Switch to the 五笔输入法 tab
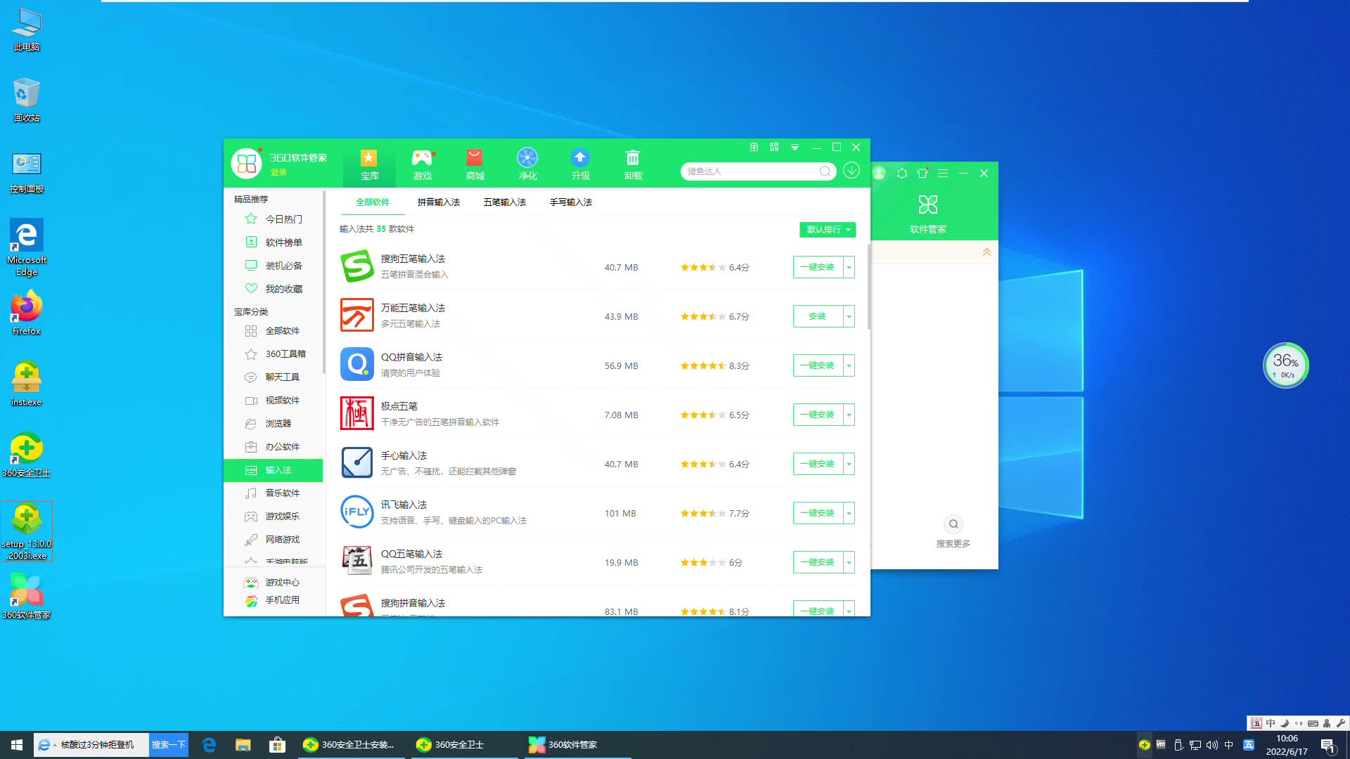This screenshot has height=759, width=1350. (505, 202)
